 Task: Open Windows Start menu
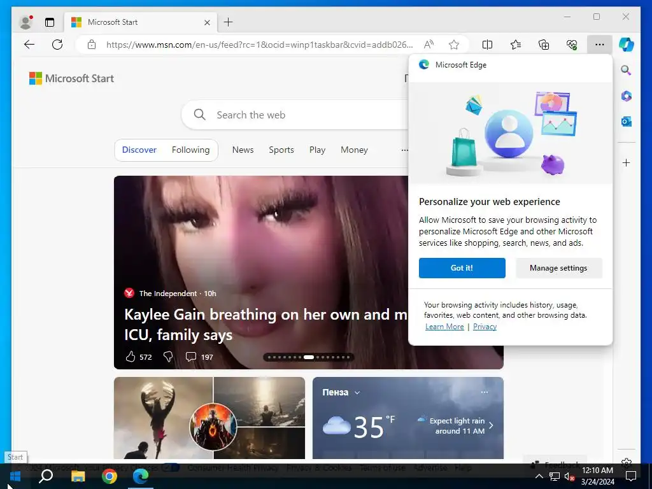coord(15,476)
